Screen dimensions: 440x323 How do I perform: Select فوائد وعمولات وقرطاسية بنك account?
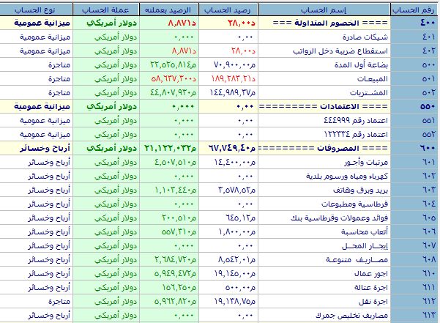click(324, 218)
